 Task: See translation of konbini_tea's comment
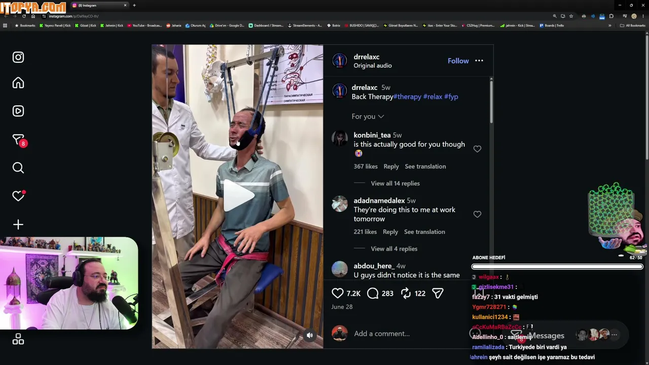pos(425,166)
